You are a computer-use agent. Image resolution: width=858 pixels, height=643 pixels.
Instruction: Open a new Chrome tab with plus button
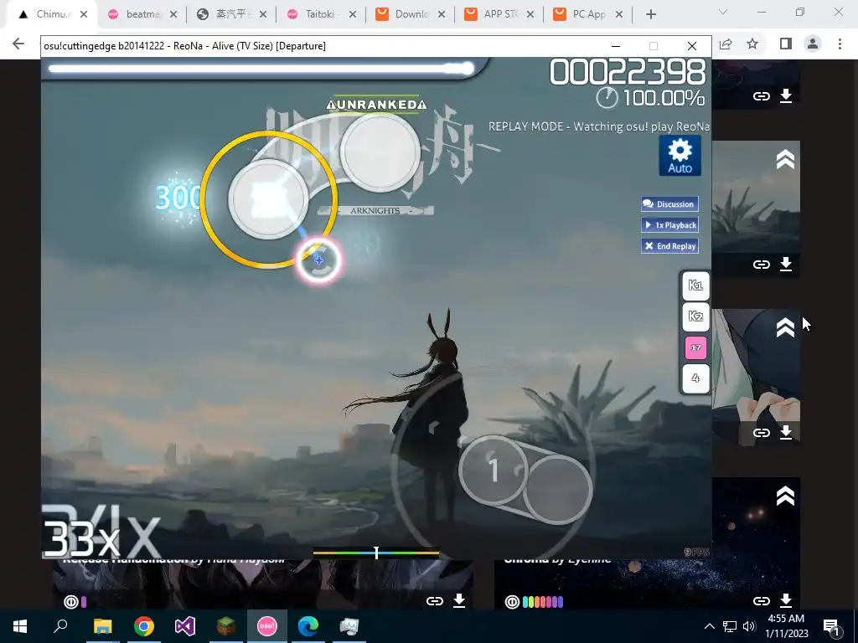[x=650, y=15]
